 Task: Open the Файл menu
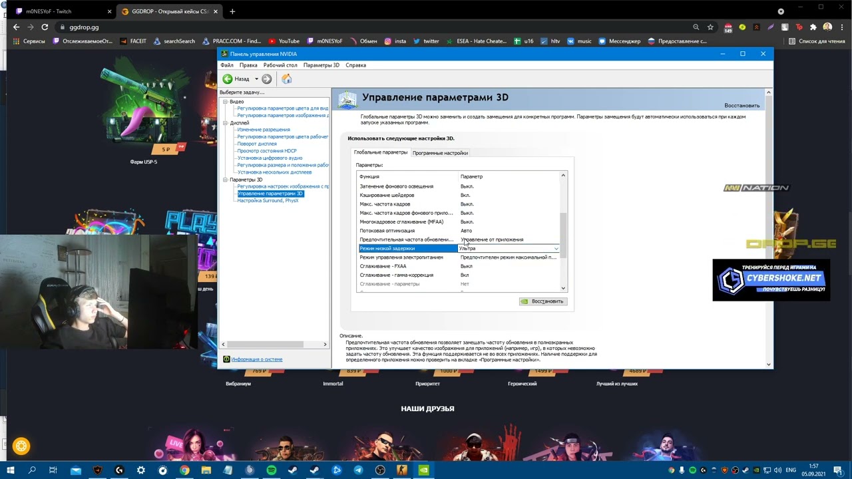pyautogui.click(x=227, y=65)
